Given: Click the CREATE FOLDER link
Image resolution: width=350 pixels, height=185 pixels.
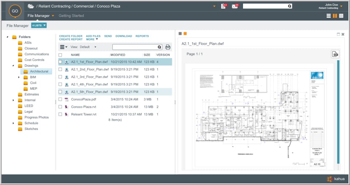Looking at the screenshot, I should [x=71, y=36].
